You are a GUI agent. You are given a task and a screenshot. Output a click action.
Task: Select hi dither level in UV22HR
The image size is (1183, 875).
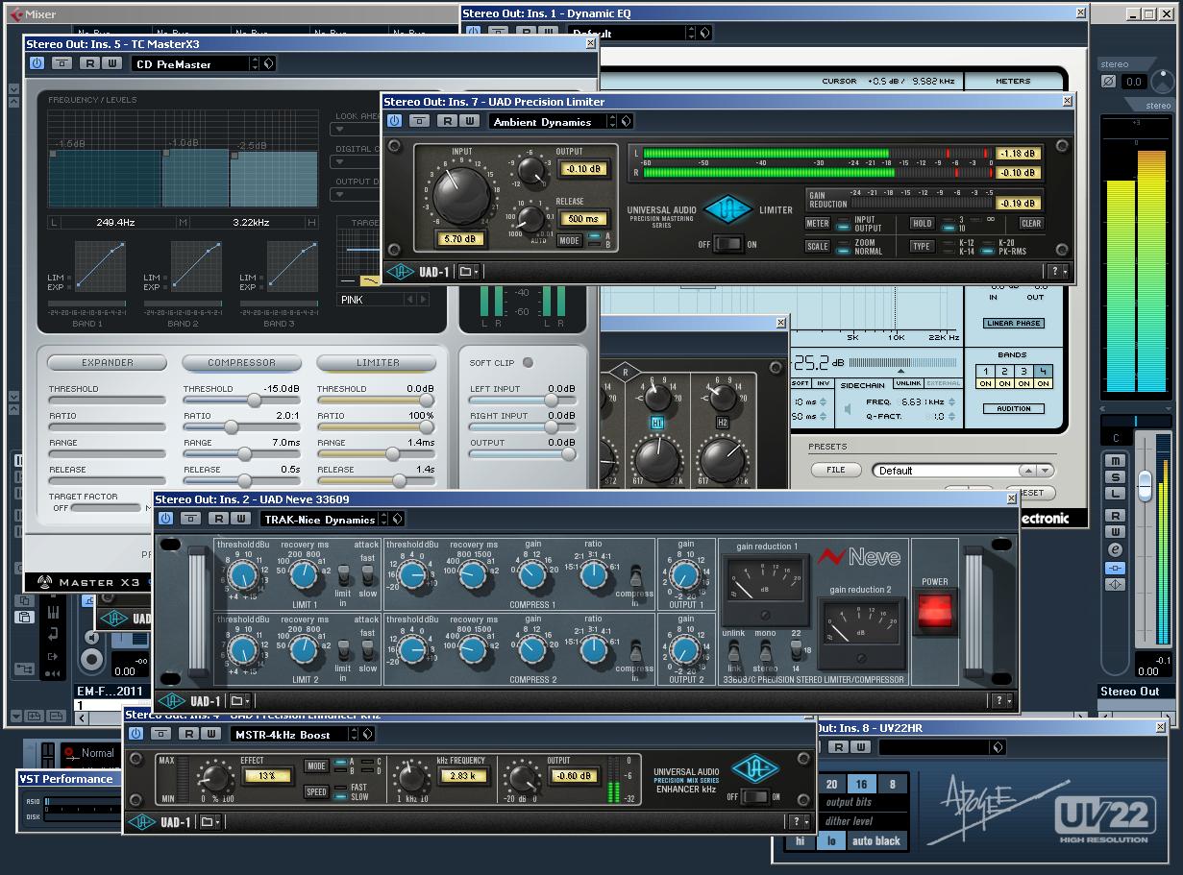[x=799, y=840]
